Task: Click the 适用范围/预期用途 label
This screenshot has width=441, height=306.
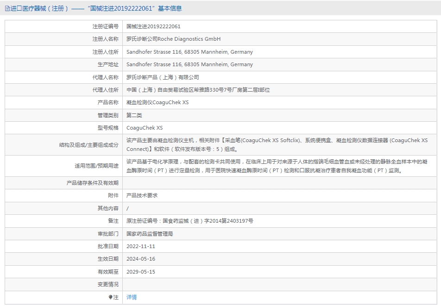Action: 96,166
